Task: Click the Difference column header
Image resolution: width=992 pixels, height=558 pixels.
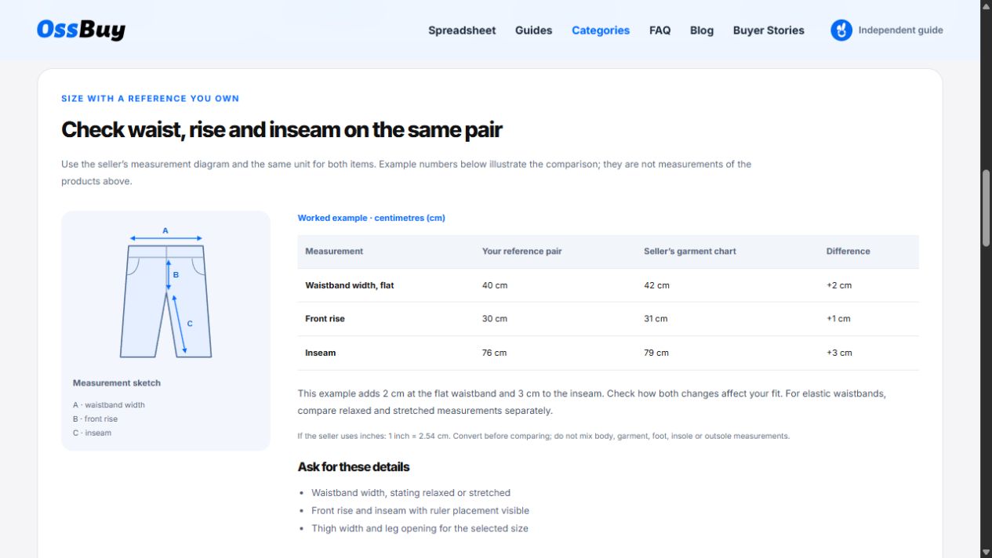Action: 848,252
